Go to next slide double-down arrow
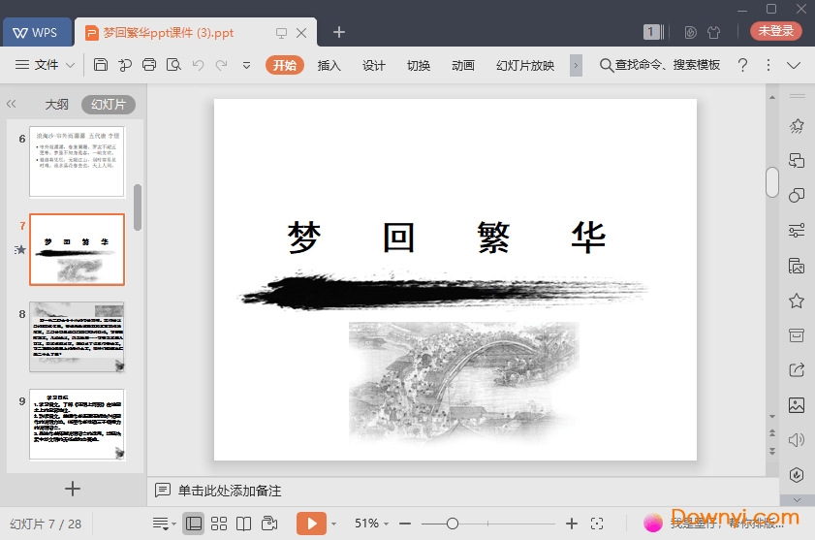 point(772,451)
